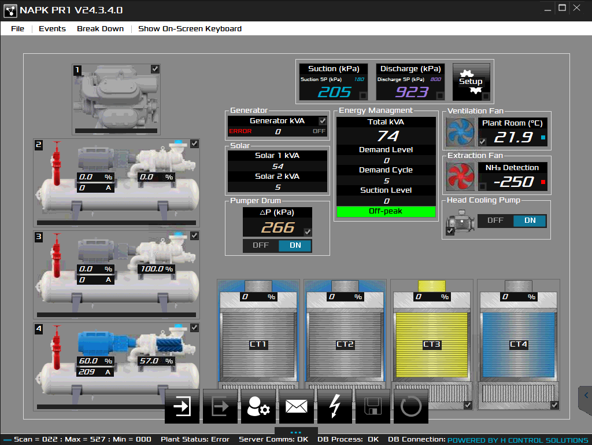
Task: Select compressor 3 unit graphic
Action: (x=116, y=275)
